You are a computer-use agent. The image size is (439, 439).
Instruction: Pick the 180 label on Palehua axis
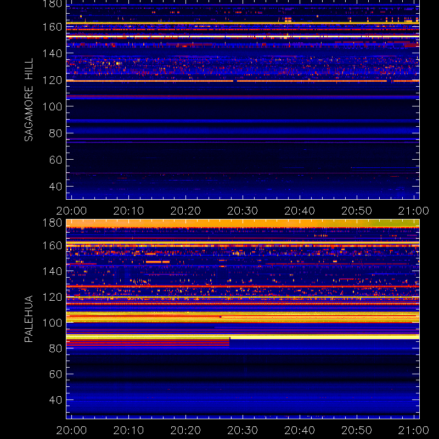tap(52, 223)
